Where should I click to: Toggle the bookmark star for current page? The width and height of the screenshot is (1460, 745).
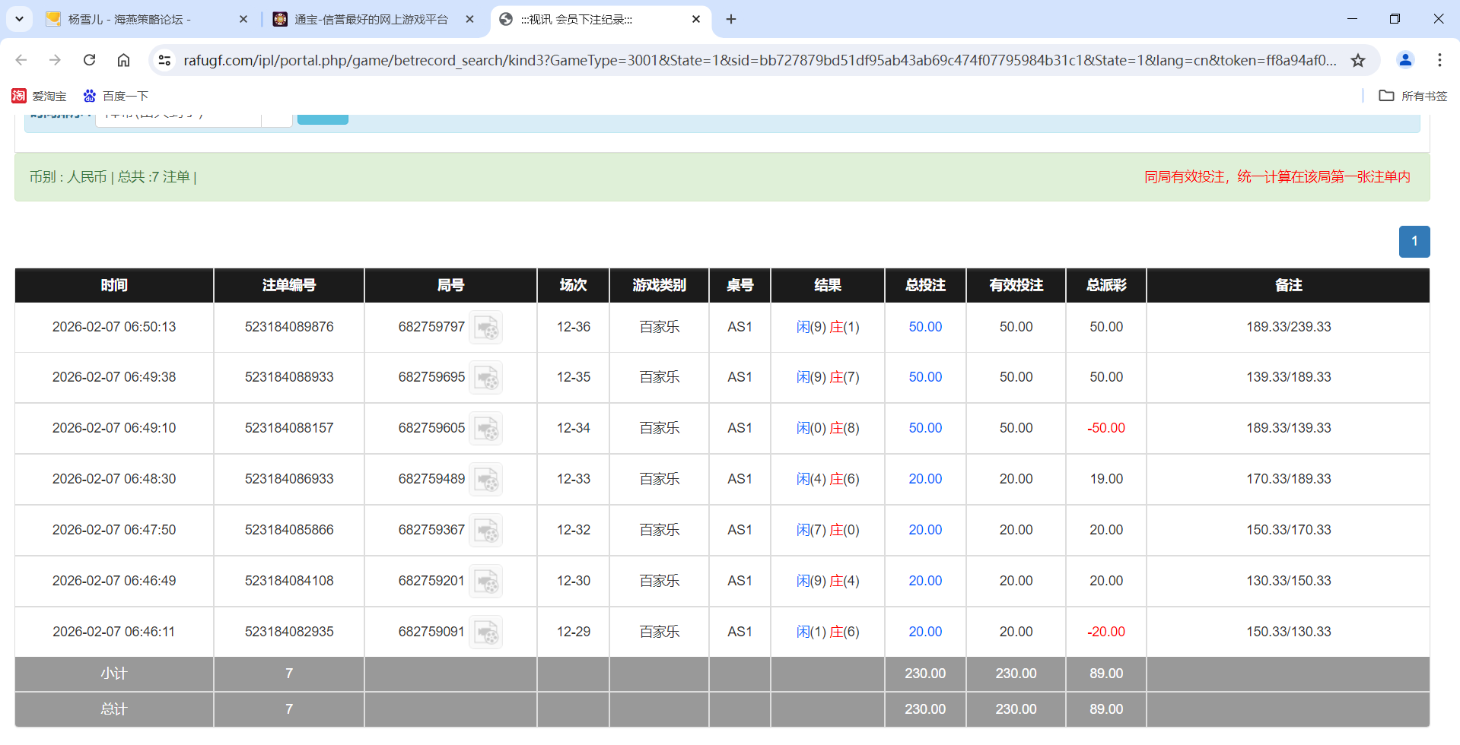(1358, 60)
